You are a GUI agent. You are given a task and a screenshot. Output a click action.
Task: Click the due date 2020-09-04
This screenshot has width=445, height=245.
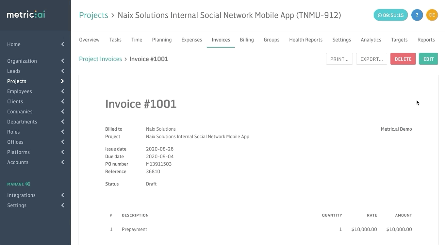pyautogui.click(x=160, y=156)
